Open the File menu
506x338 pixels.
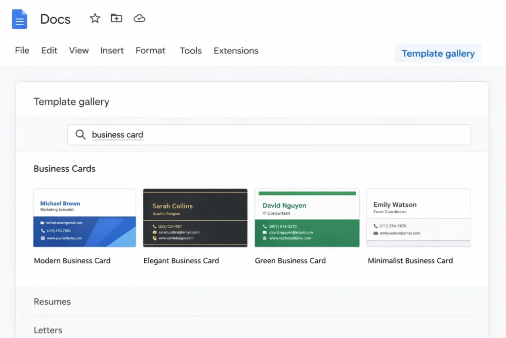click(x=22, y=50)
